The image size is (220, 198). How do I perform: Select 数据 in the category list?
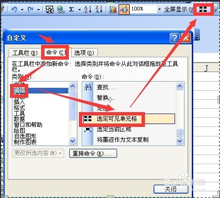[19, 119]
